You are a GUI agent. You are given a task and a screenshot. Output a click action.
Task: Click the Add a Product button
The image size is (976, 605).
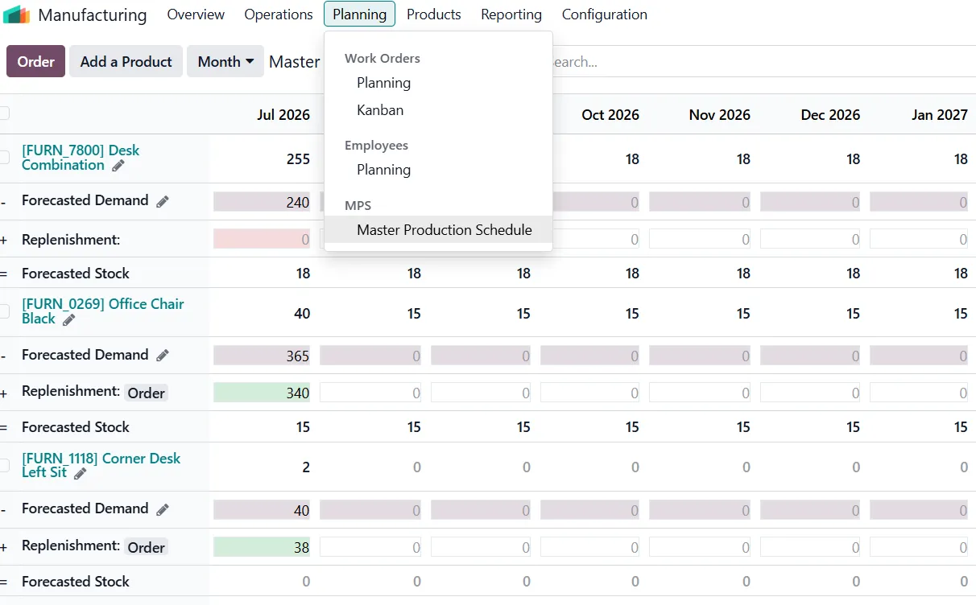126,61
